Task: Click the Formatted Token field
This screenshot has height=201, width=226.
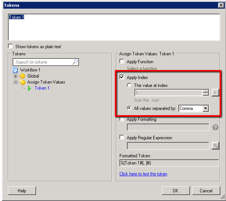Action: [x=169, y=163]
